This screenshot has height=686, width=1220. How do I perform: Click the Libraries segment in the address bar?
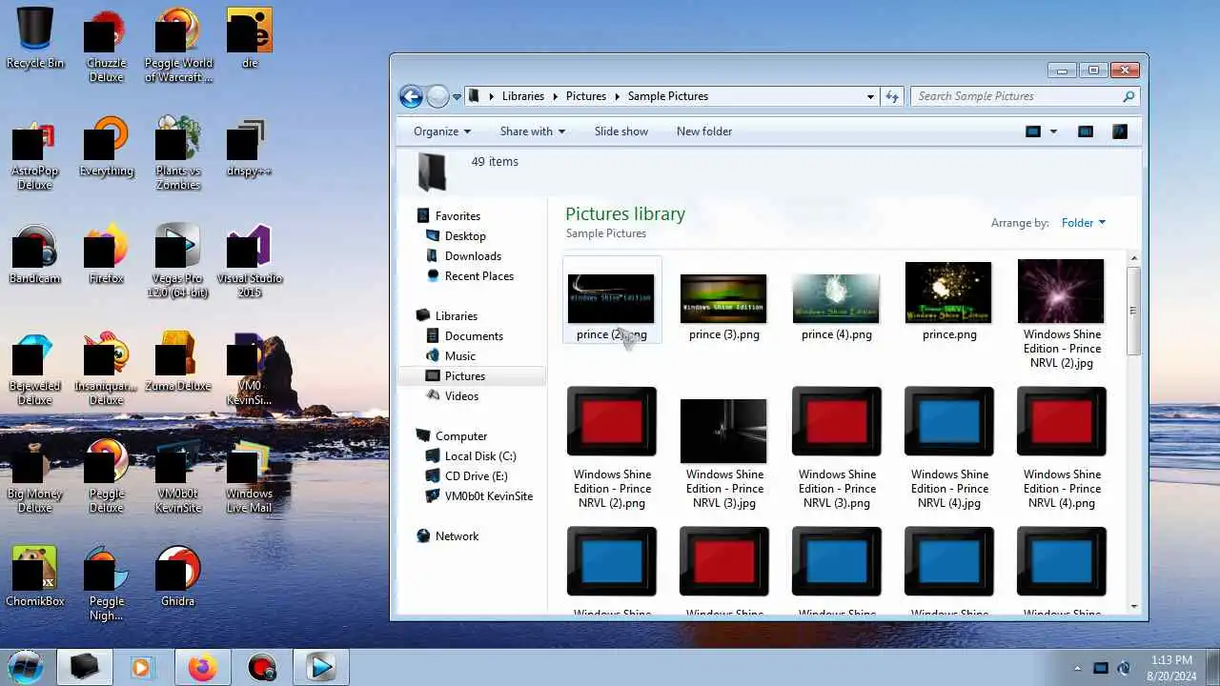(523, 96)
